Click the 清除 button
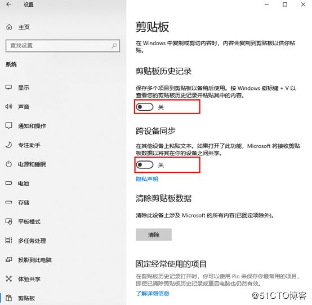Image resolution: width=312 pixels, height=305 pixels. pos(154,234)
